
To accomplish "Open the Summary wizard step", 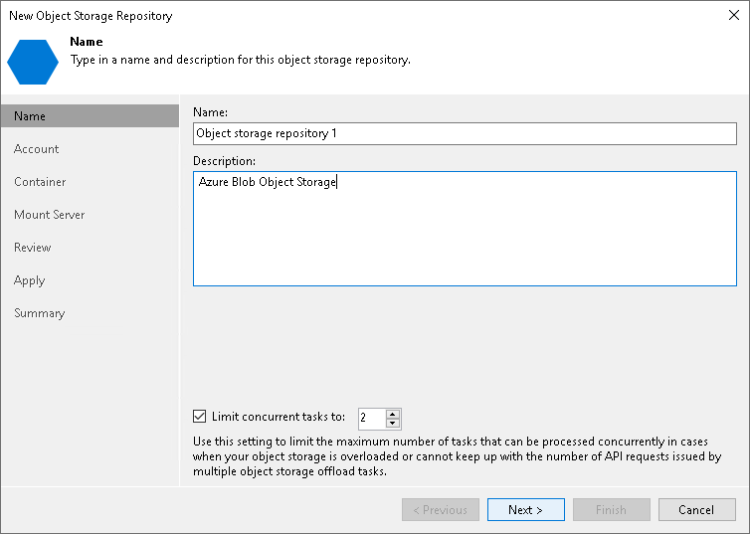I will coord(40,313).
